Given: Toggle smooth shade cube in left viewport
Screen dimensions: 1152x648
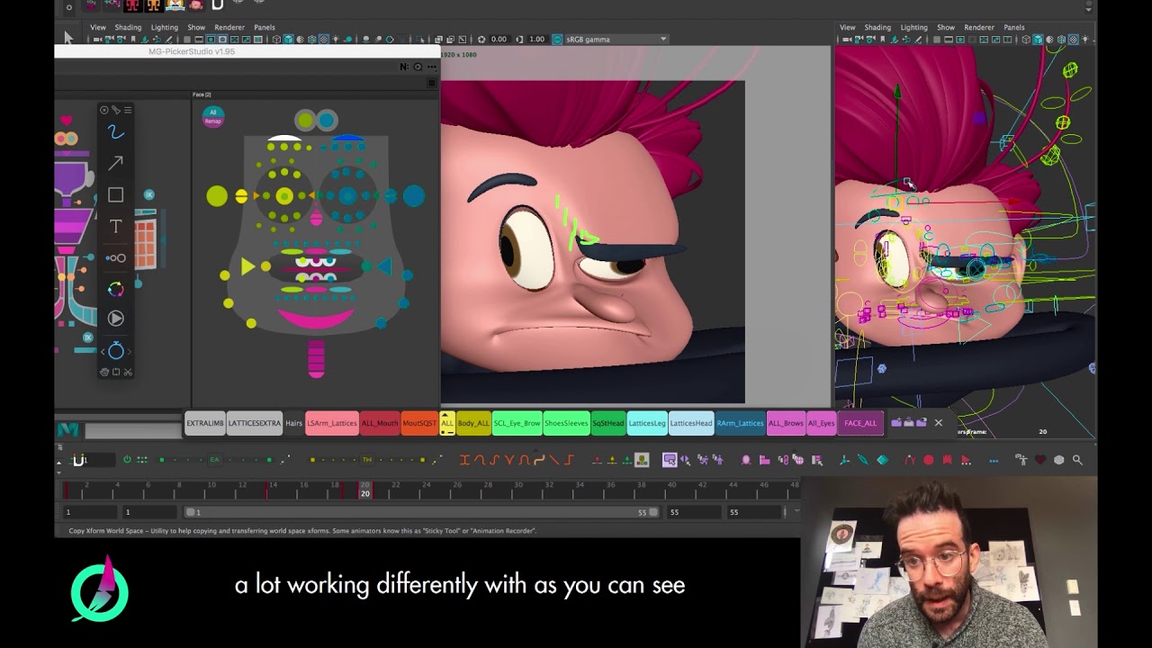Looking at the screenshot, I should tap(289, 40).
